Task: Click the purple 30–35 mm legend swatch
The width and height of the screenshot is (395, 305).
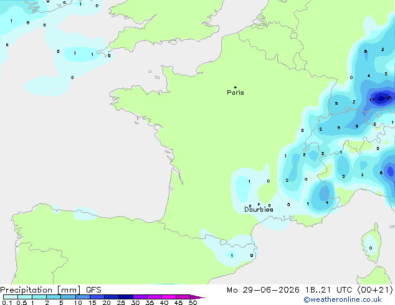Action: [x=140, y=297]
